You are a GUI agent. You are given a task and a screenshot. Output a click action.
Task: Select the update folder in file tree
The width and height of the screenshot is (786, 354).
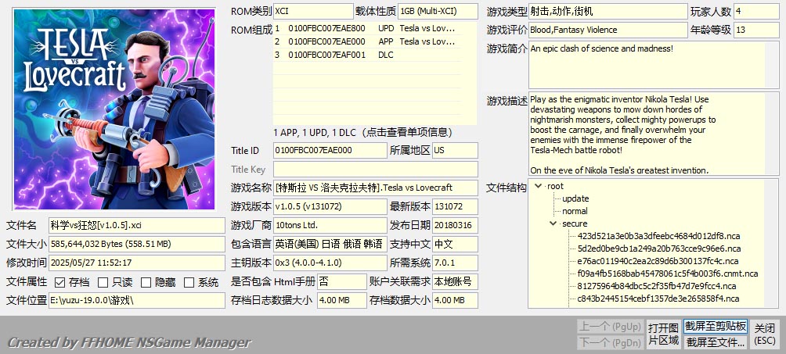click(x=575, y=198)
